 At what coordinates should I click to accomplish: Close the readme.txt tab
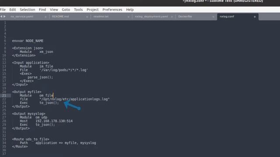pos(128,17)
